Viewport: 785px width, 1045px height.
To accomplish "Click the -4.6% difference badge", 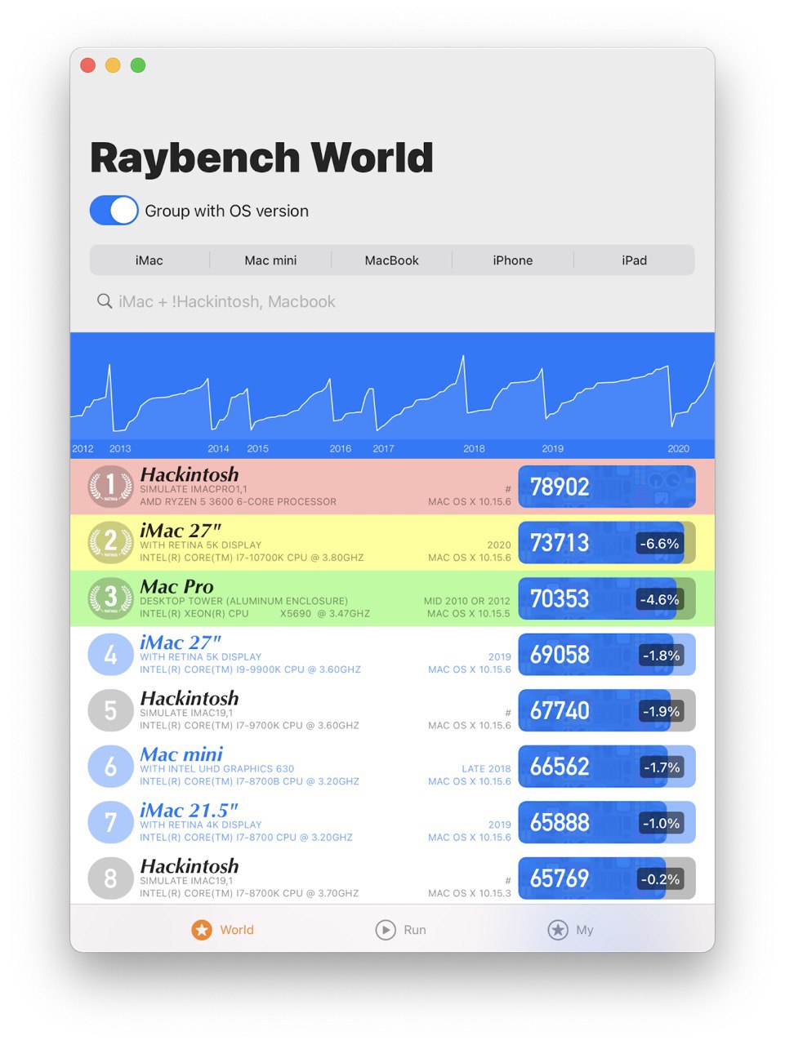I will (x=659, y=599).
